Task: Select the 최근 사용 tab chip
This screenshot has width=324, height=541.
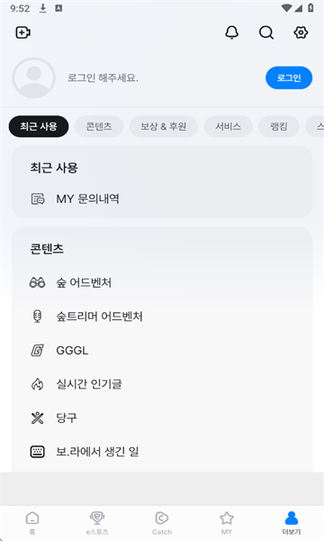Action: pyautogui.click(x=39, y=126)
